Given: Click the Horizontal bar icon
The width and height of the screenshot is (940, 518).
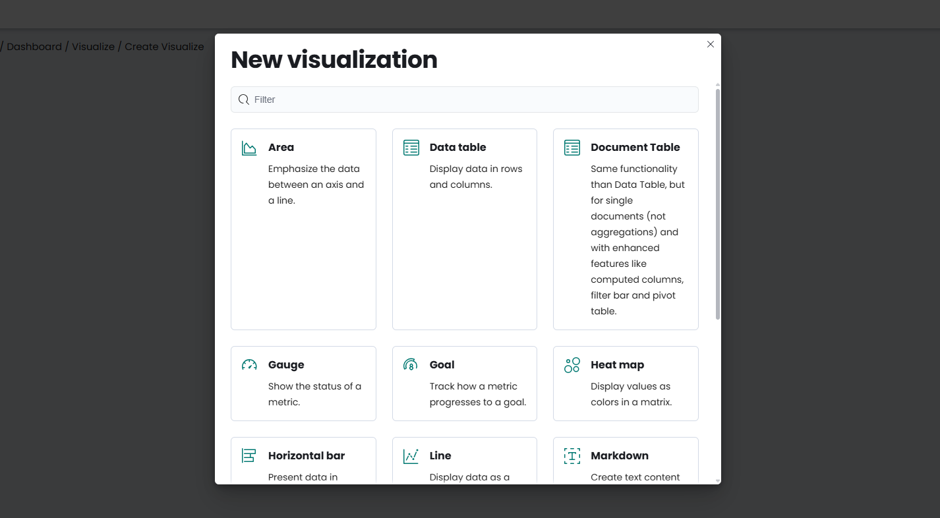Looking at the screenshot, I should (249, 456).
